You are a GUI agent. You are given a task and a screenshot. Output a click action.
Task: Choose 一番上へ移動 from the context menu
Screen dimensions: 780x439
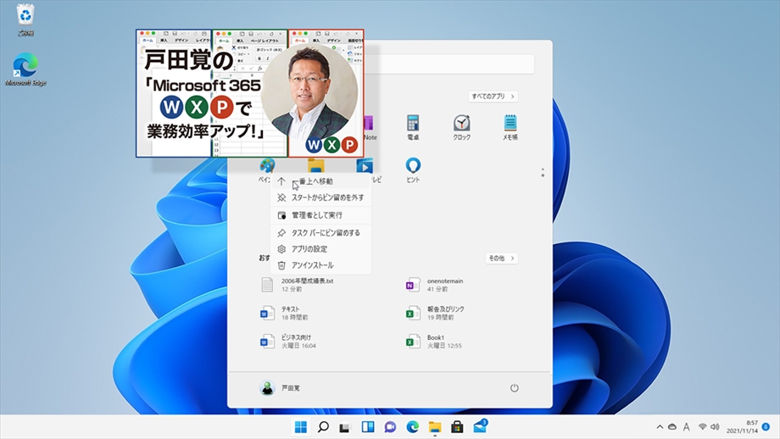[x=320, y=181]
